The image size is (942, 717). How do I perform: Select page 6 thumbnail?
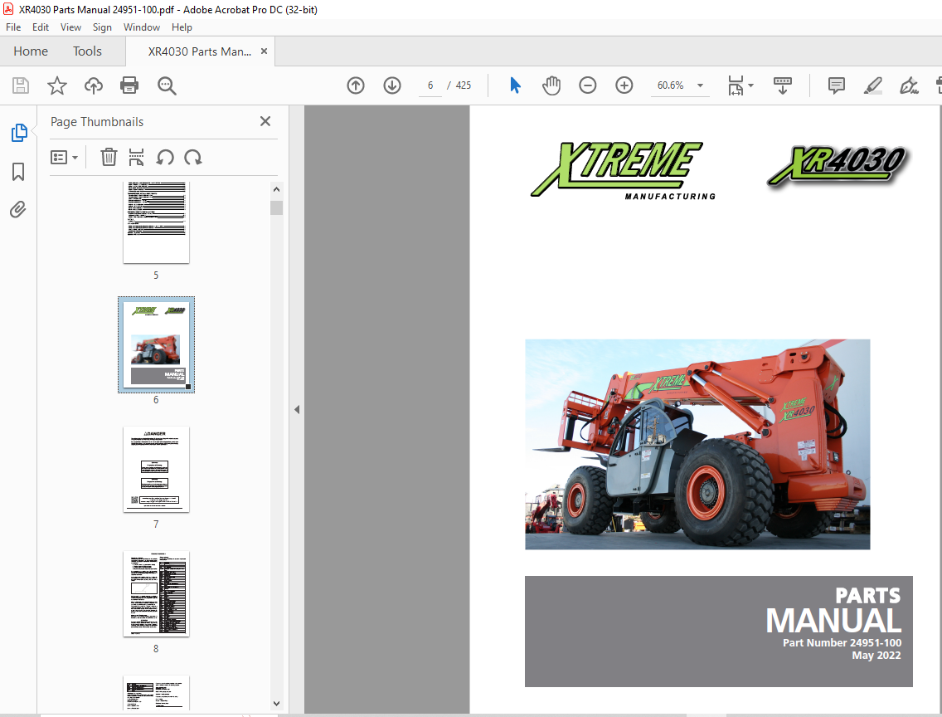point(156,344)
